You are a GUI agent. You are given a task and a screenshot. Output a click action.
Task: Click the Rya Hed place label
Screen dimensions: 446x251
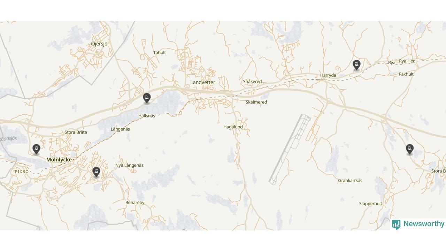(x=407, y=61)
